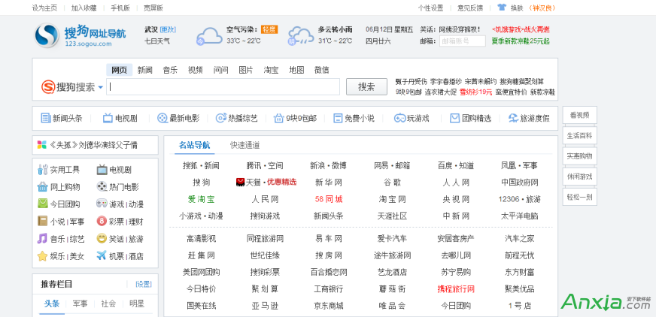Click the 今日团购 green bag icon

[42, 204]
